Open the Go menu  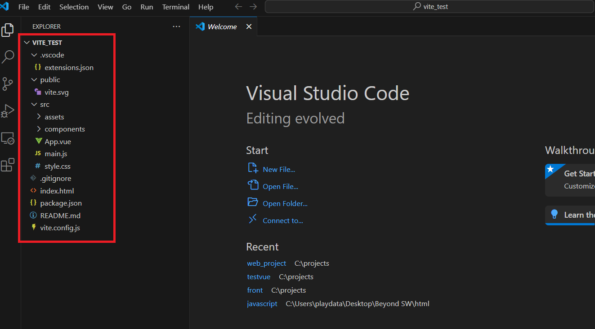127,7
